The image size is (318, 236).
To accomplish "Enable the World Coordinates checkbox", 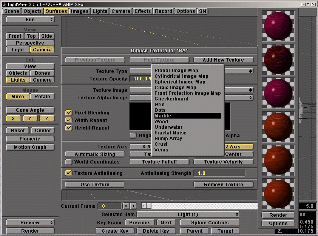I will click(69, 162).
